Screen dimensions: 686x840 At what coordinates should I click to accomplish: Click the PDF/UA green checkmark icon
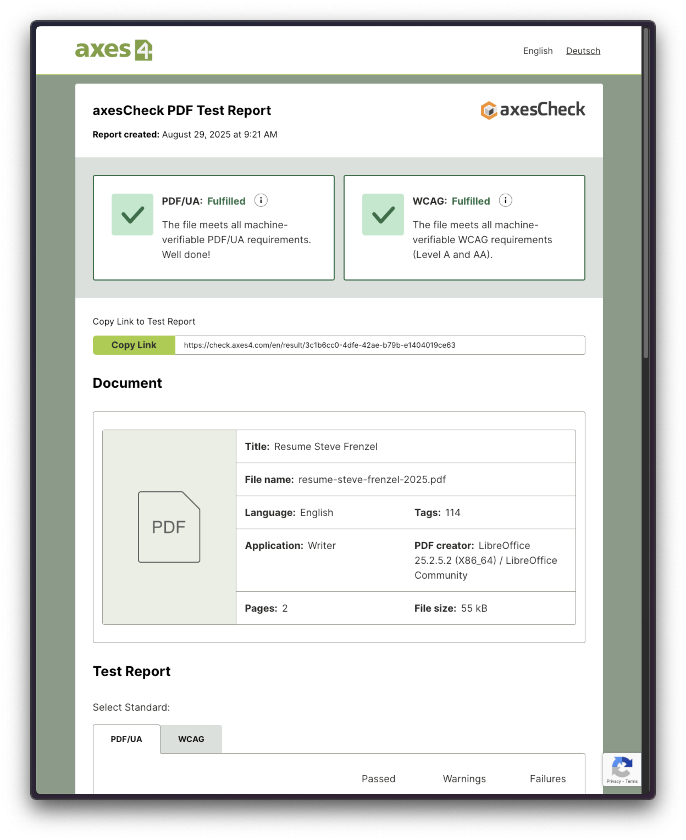pyautogui.click(x=132, y=215)
